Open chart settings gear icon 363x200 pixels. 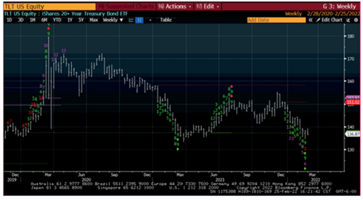pyautogui.click(x=356, y=20)
